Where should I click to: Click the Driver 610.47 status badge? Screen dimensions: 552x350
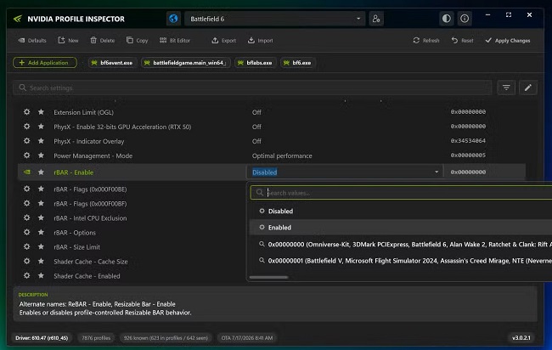point(42,337)
